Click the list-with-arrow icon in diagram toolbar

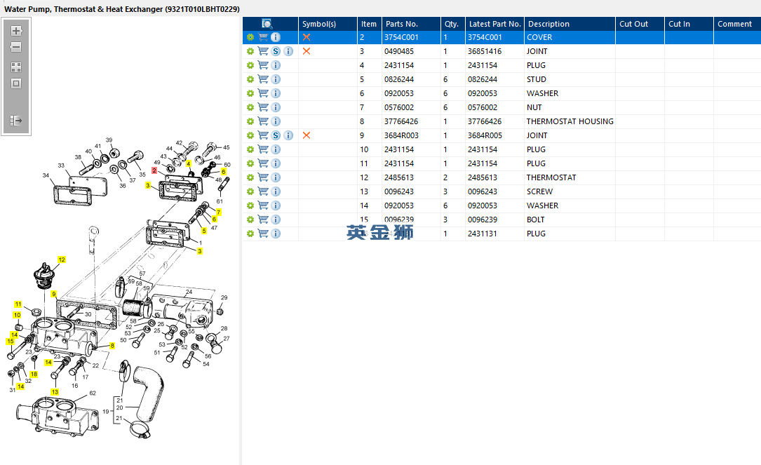pyautogui.click(x=16, y=121)
